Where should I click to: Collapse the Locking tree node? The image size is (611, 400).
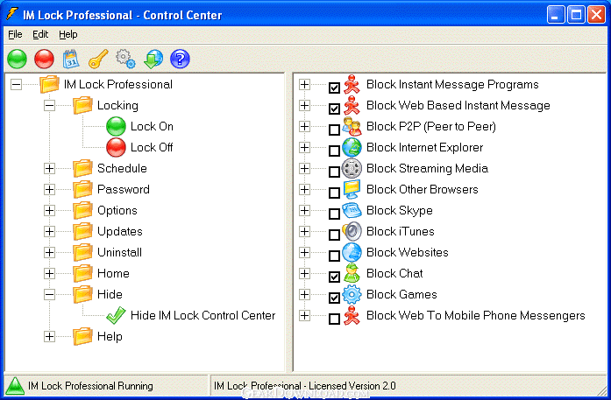(49, 105)
